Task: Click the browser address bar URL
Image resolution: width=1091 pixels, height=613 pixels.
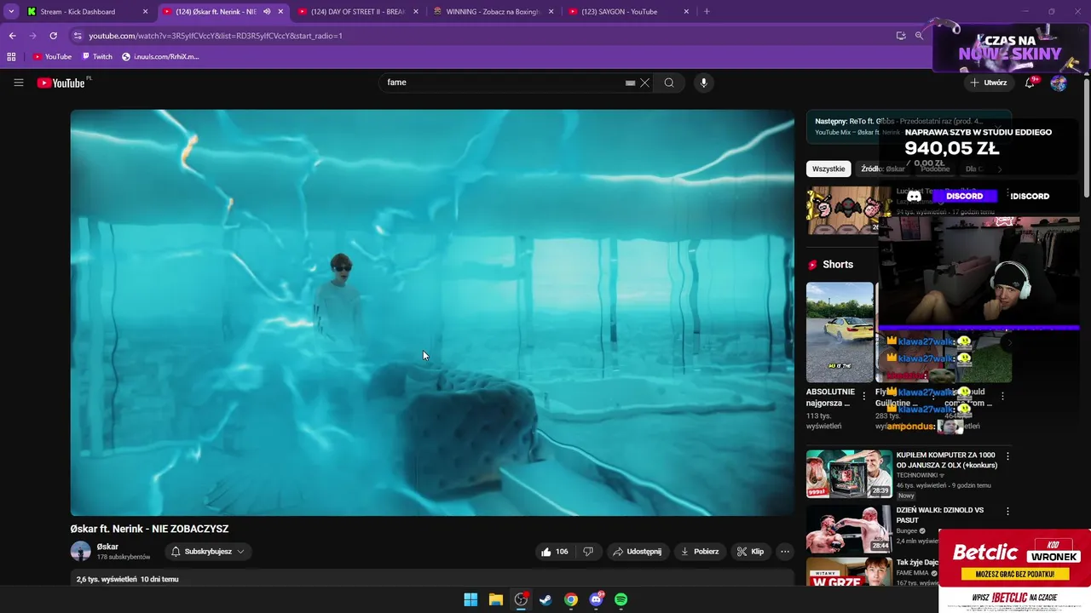Action: coord(216,36)
